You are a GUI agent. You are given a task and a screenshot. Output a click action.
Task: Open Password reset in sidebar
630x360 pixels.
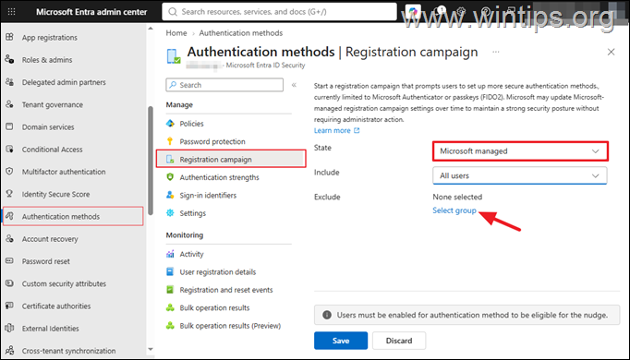[46, 261]
